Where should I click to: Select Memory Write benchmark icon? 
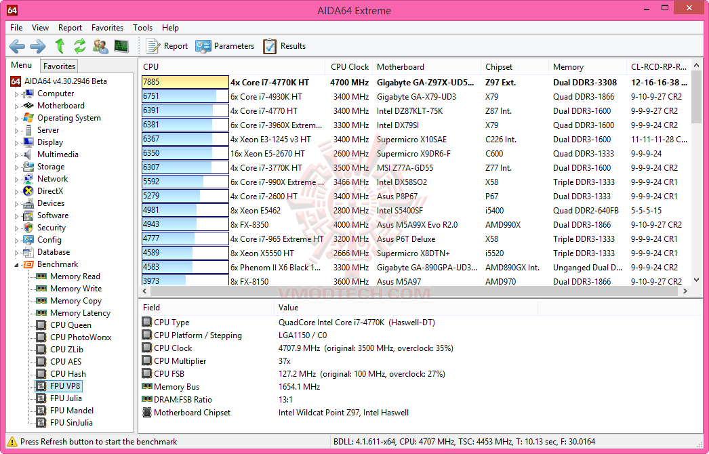coord(41,289)
